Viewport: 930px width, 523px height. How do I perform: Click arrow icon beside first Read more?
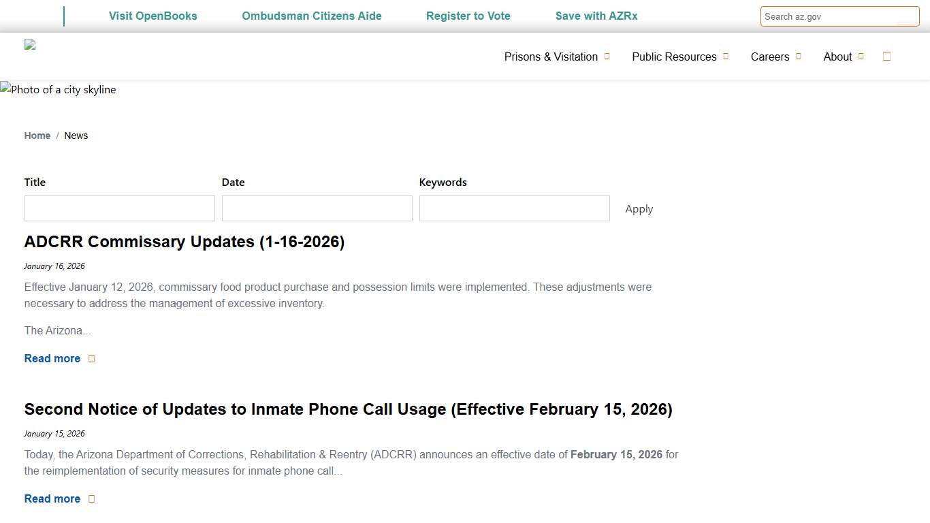[x=92, y=359]
